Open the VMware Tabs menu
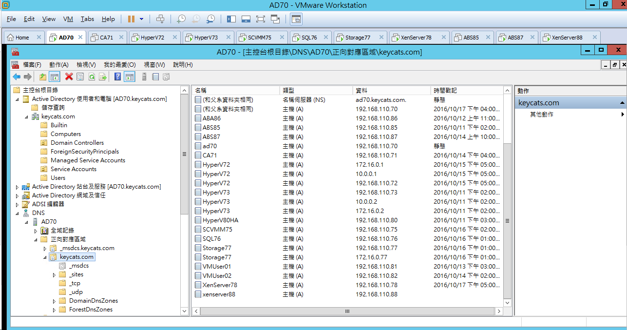 click(x=88, y=19)
